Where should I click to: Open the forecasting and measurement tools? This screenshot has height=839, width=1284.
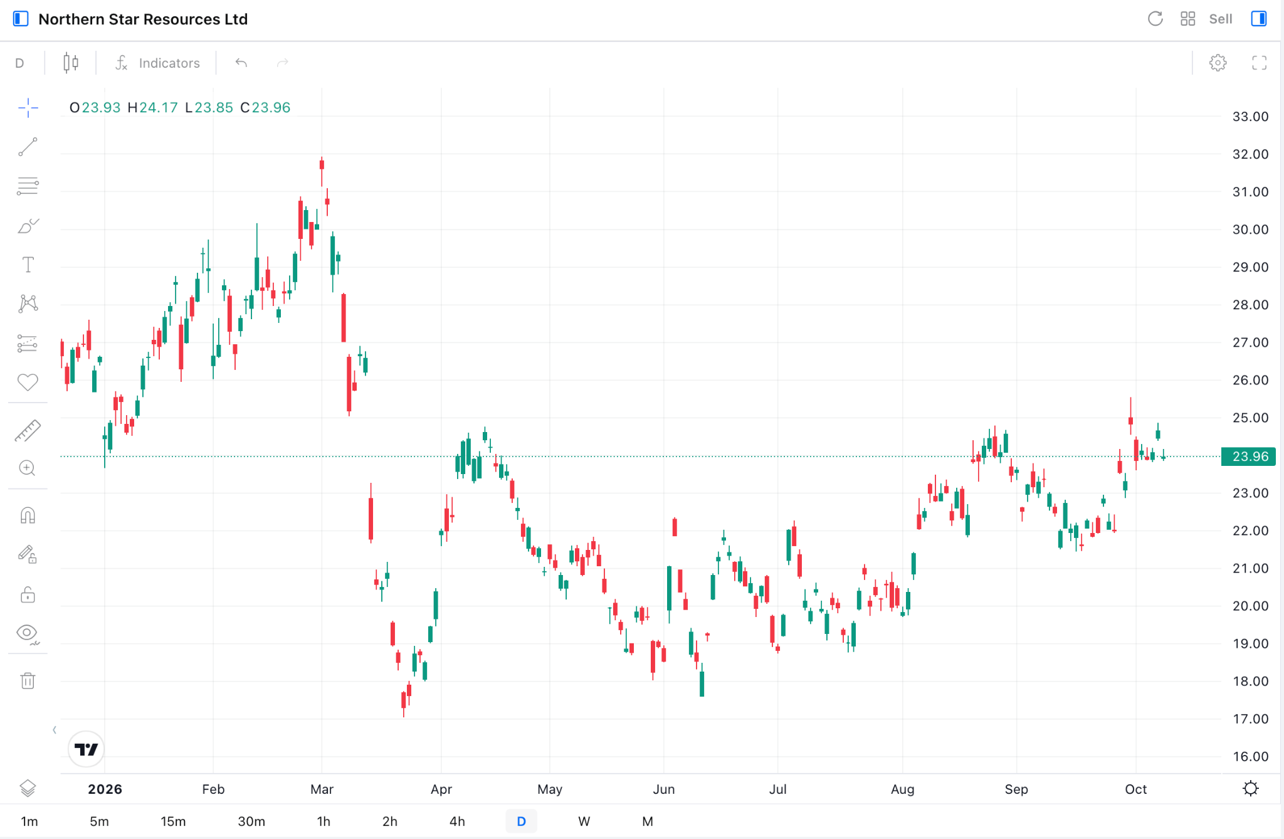(28, 343)
